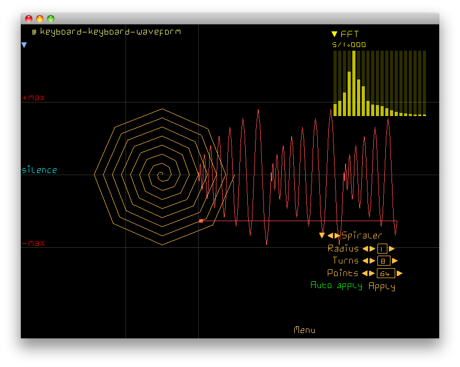Collapse the FFT panel with its triangle
The width and height of the screenshot is (460, 367).
[x=335, y=35]
